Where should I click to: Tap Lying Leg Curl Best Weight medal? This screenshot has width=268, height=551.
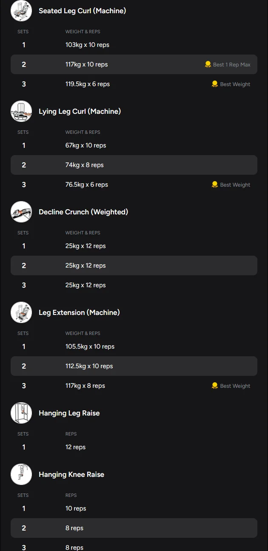(215, 185)
